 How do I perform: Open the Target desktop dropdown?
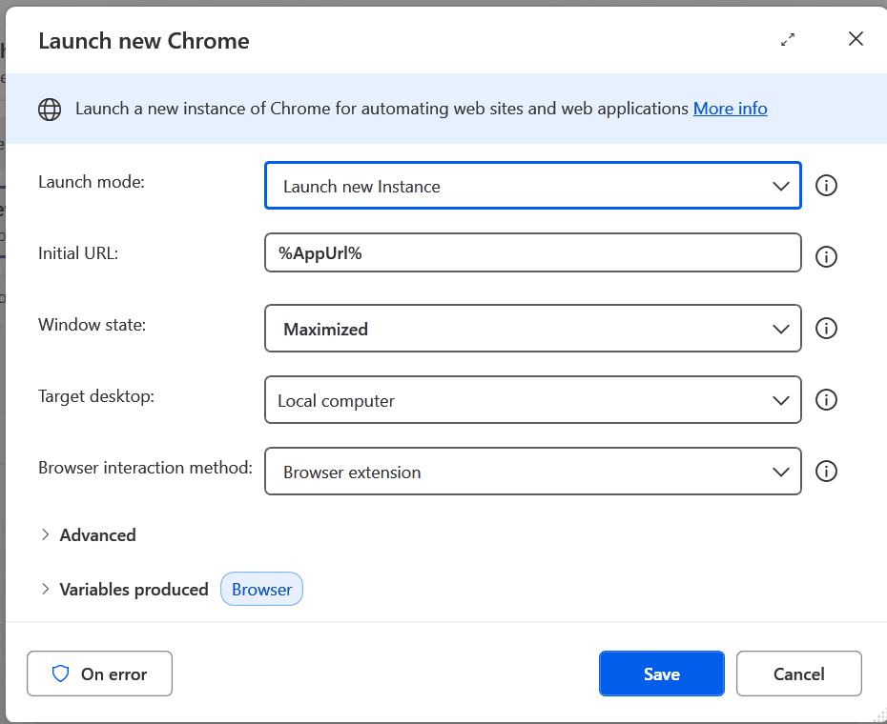[533, 400]
